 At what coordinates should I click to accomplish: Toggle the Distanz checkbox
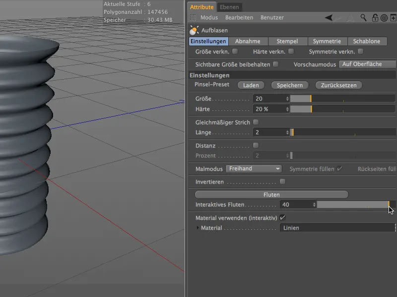[x=256, y=145]
